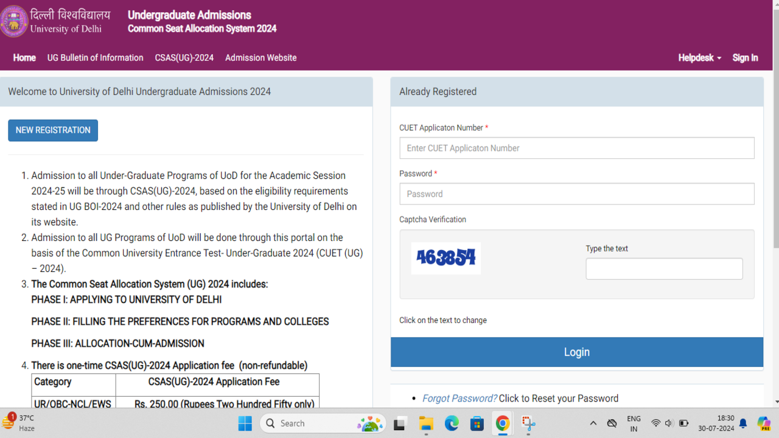Open File Explorer from the taskbar
The image size is (779, 438).
[425, 423]
